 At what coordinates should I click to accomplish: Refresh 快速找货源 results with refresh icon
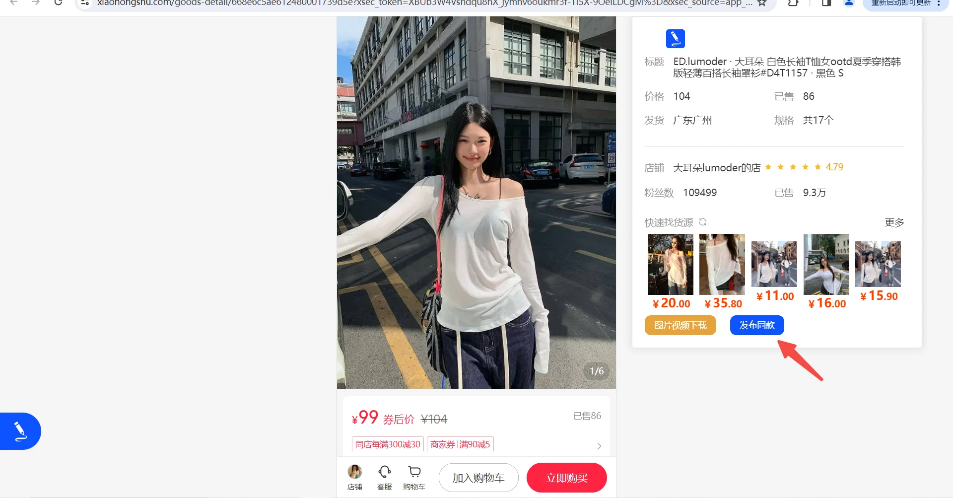[703, 222]
